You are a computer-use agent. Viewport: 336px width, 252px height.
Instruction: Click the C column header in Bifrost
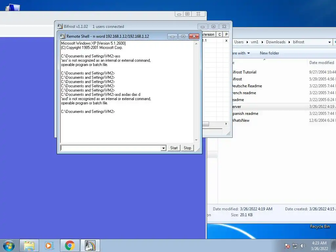pos(220,34)
